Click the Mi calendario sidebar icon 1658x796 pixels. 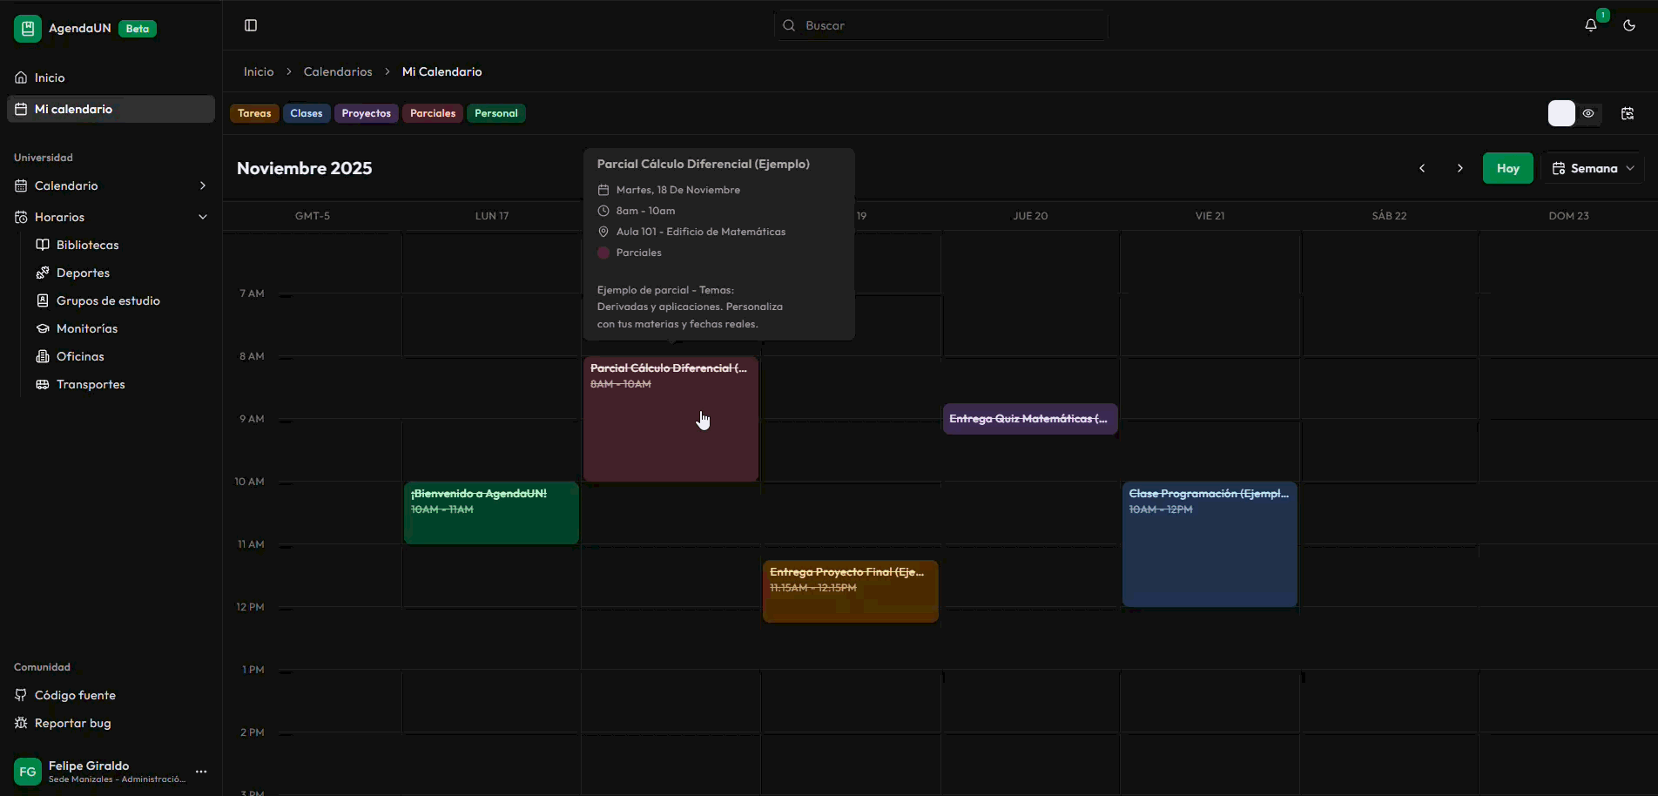[21, 109]
